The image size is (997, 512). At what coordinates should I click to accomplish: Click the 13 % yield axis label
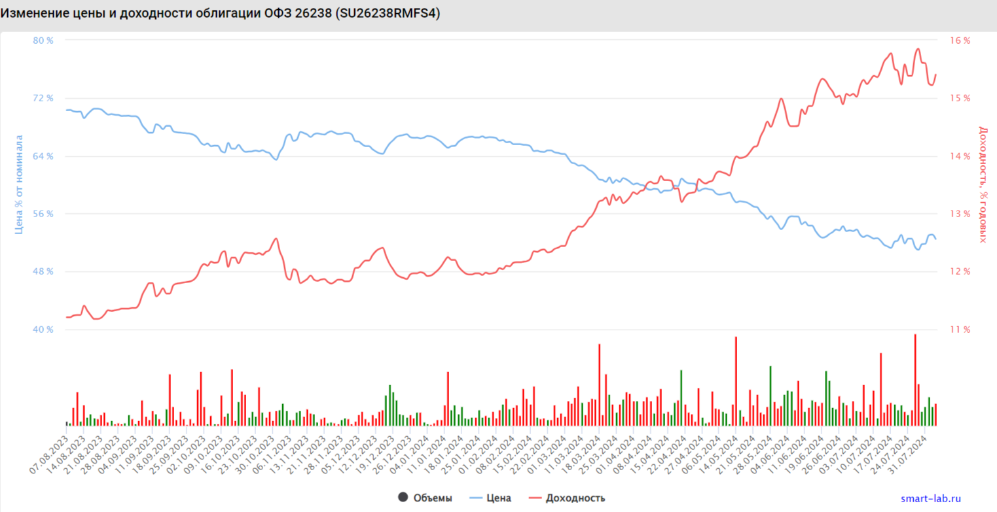tap(959, 214)
